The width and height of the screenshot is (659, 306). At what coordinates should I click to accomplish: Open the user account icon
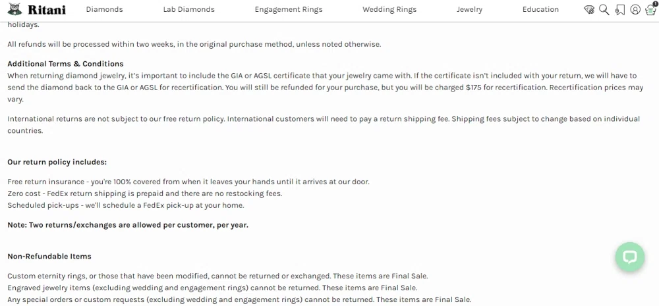[635, 10]
